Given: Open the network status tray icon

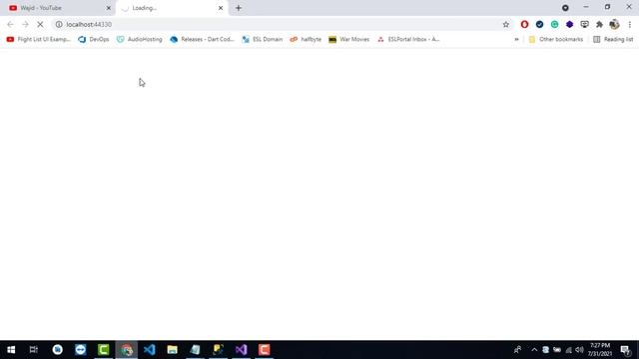Looking at the screenshot, I should 568,350.
